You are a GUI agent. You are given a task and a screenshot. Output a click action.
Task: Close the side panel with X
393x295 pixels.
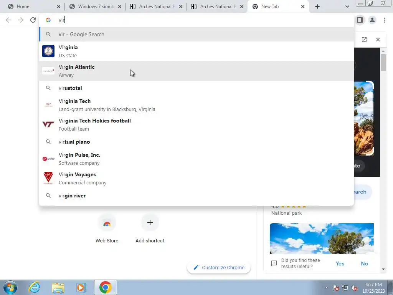(378, 40)
